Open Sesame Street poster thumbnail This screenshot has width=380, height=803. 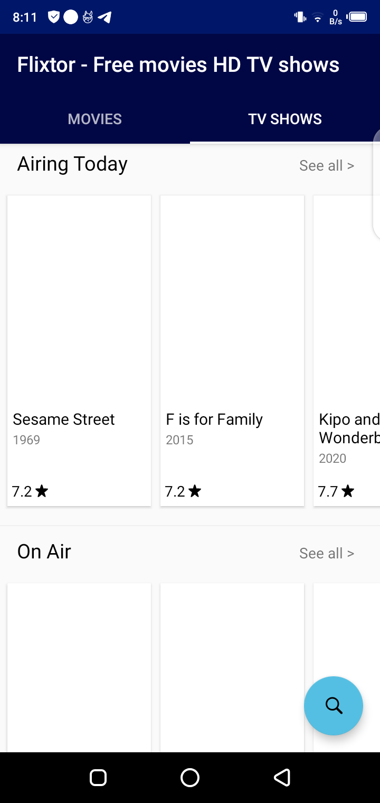[x=79, y=301]
